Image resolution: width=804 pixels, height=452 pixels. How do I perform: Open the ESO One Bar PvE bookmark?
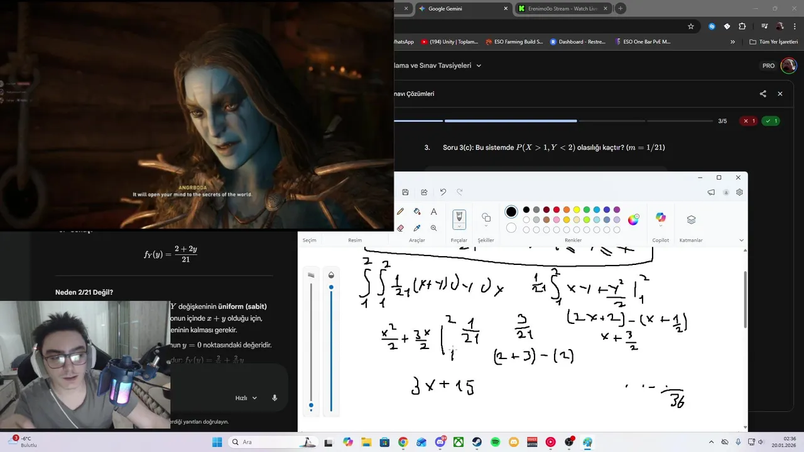(x=643, y=42)
